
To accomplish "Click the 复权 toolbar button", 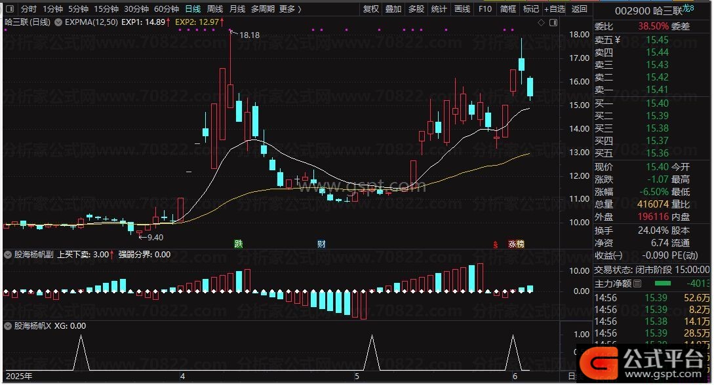I will [371, 9].
